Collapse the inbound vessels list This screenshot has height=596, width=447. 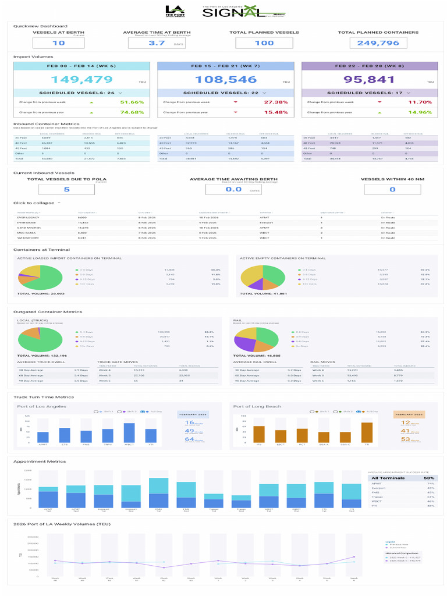pos(37,203)
